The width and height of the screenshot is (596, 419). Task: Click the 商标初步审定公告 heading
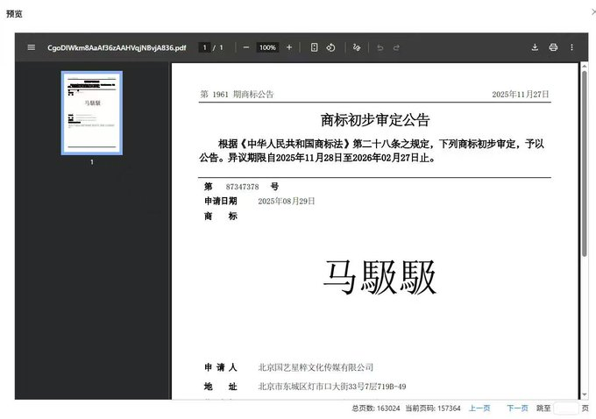point(375,120)
